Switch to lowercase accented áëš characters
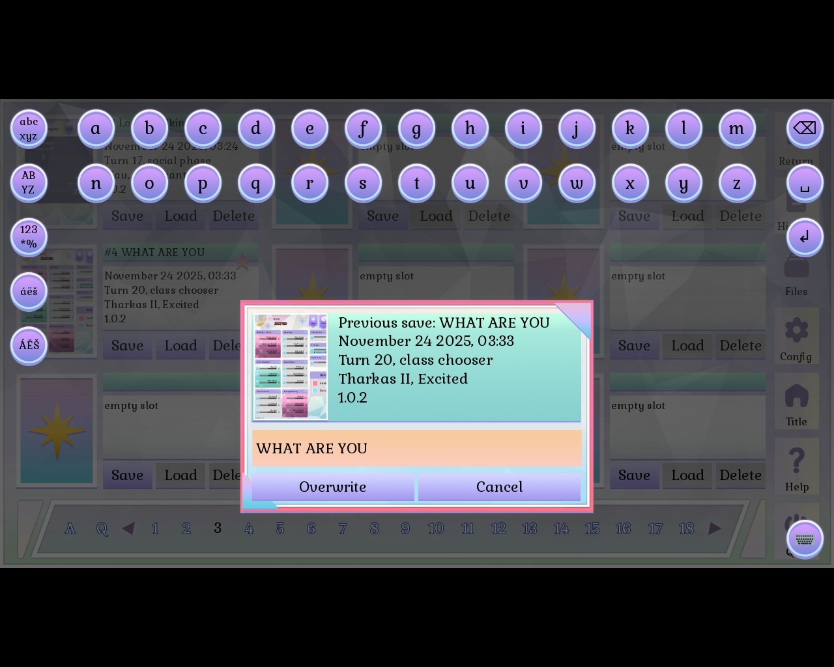The height and width of the screenshot is (667, 834). coord(29,291)
